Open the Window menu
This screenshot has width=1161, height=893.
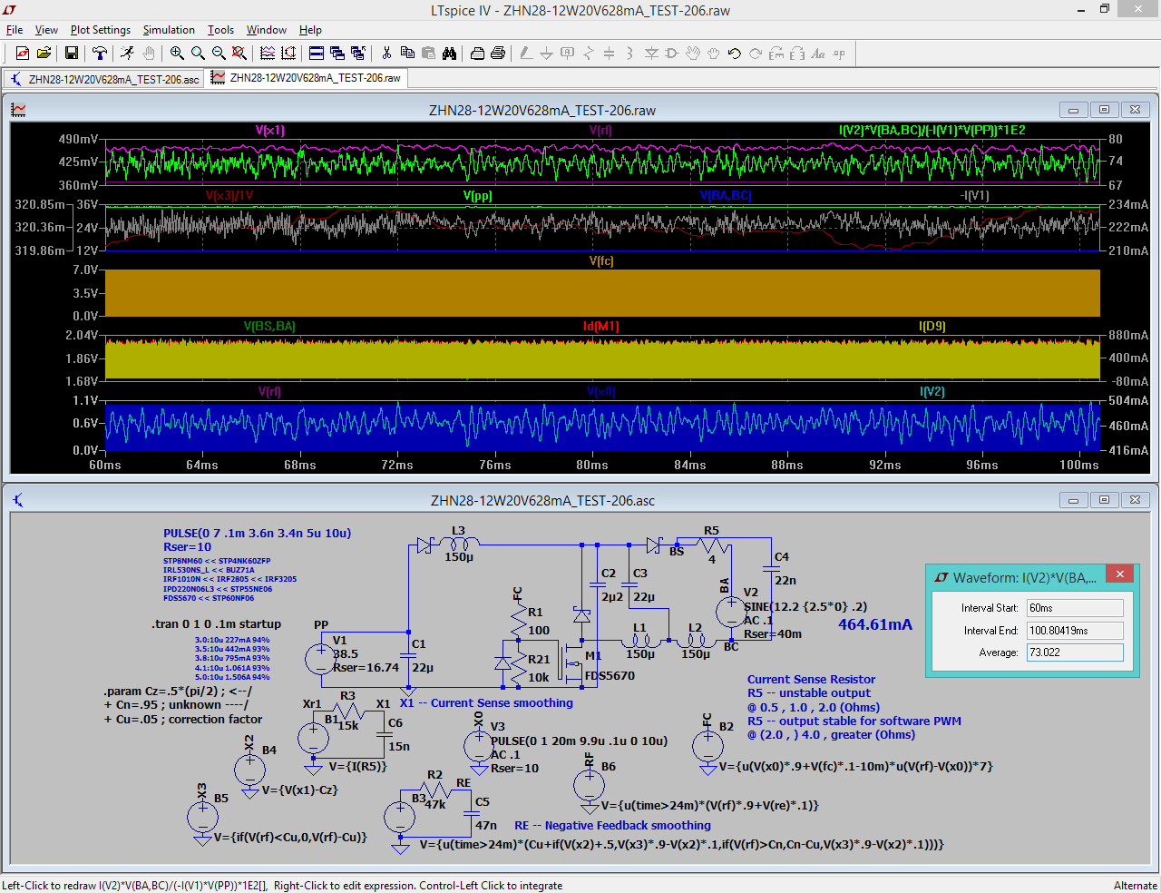pyautogui.click(x=267, y=30)
